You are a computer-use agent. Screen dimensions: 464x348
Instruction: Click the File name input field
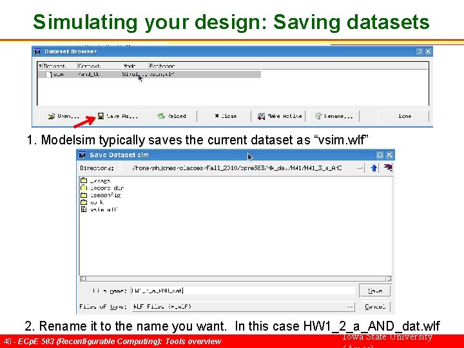pos(243,291)
